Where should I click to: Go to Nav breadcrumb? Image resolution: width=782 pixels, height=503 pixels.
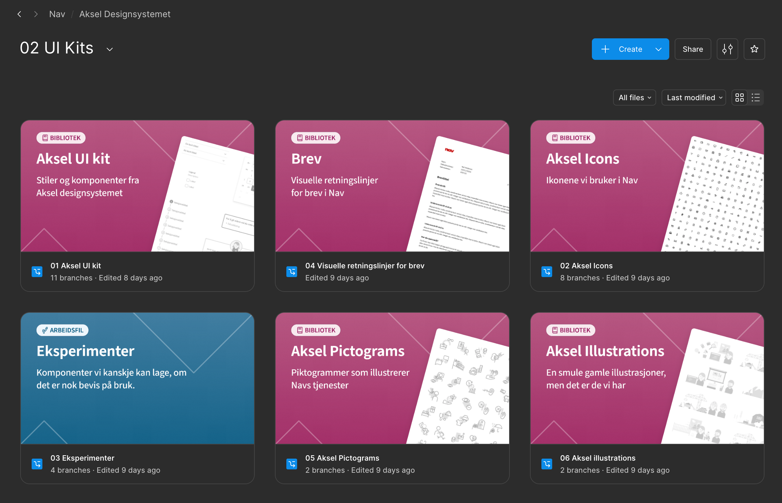57,14
